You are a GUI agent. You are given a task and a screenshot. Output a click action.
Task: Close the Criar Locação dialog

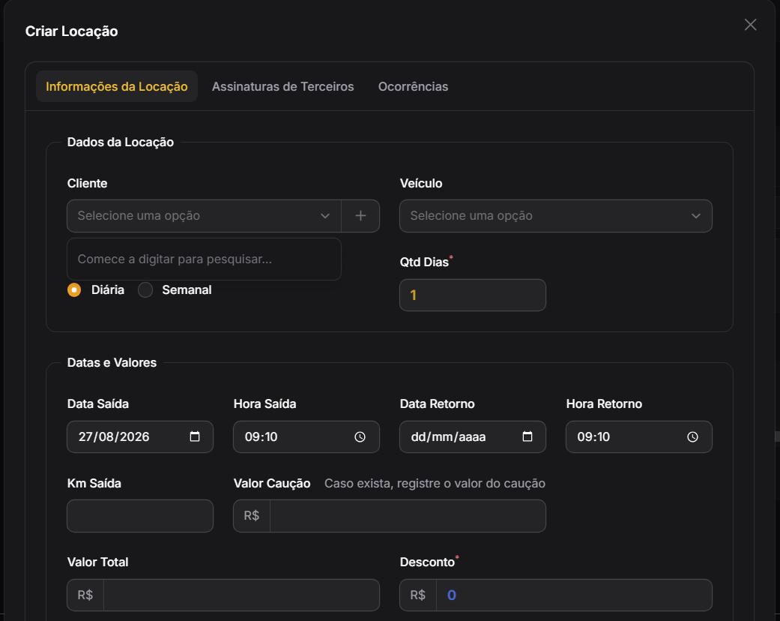(x=750, y=25)
